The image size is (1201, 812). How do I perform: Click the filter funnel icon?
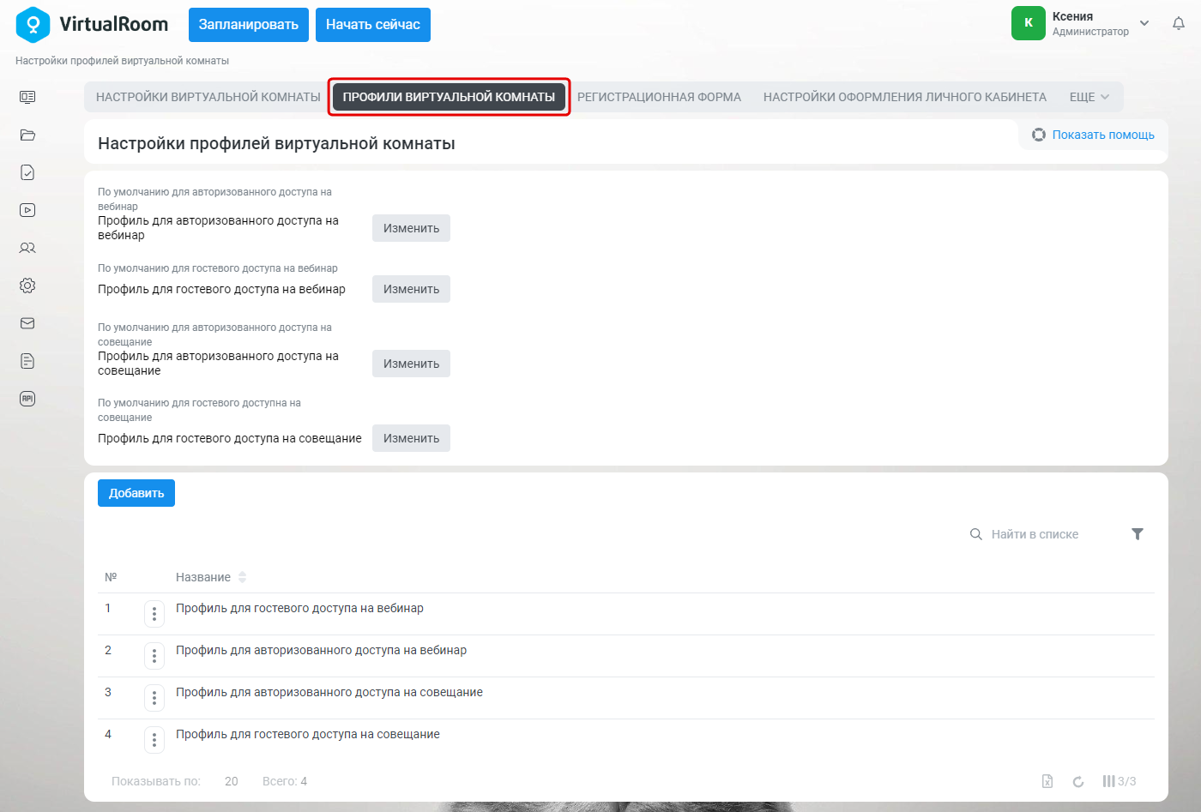1138,534
